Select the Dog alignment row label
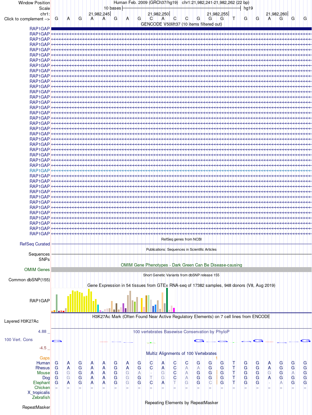This screenshot has height=415, width=312. (46, 378)
